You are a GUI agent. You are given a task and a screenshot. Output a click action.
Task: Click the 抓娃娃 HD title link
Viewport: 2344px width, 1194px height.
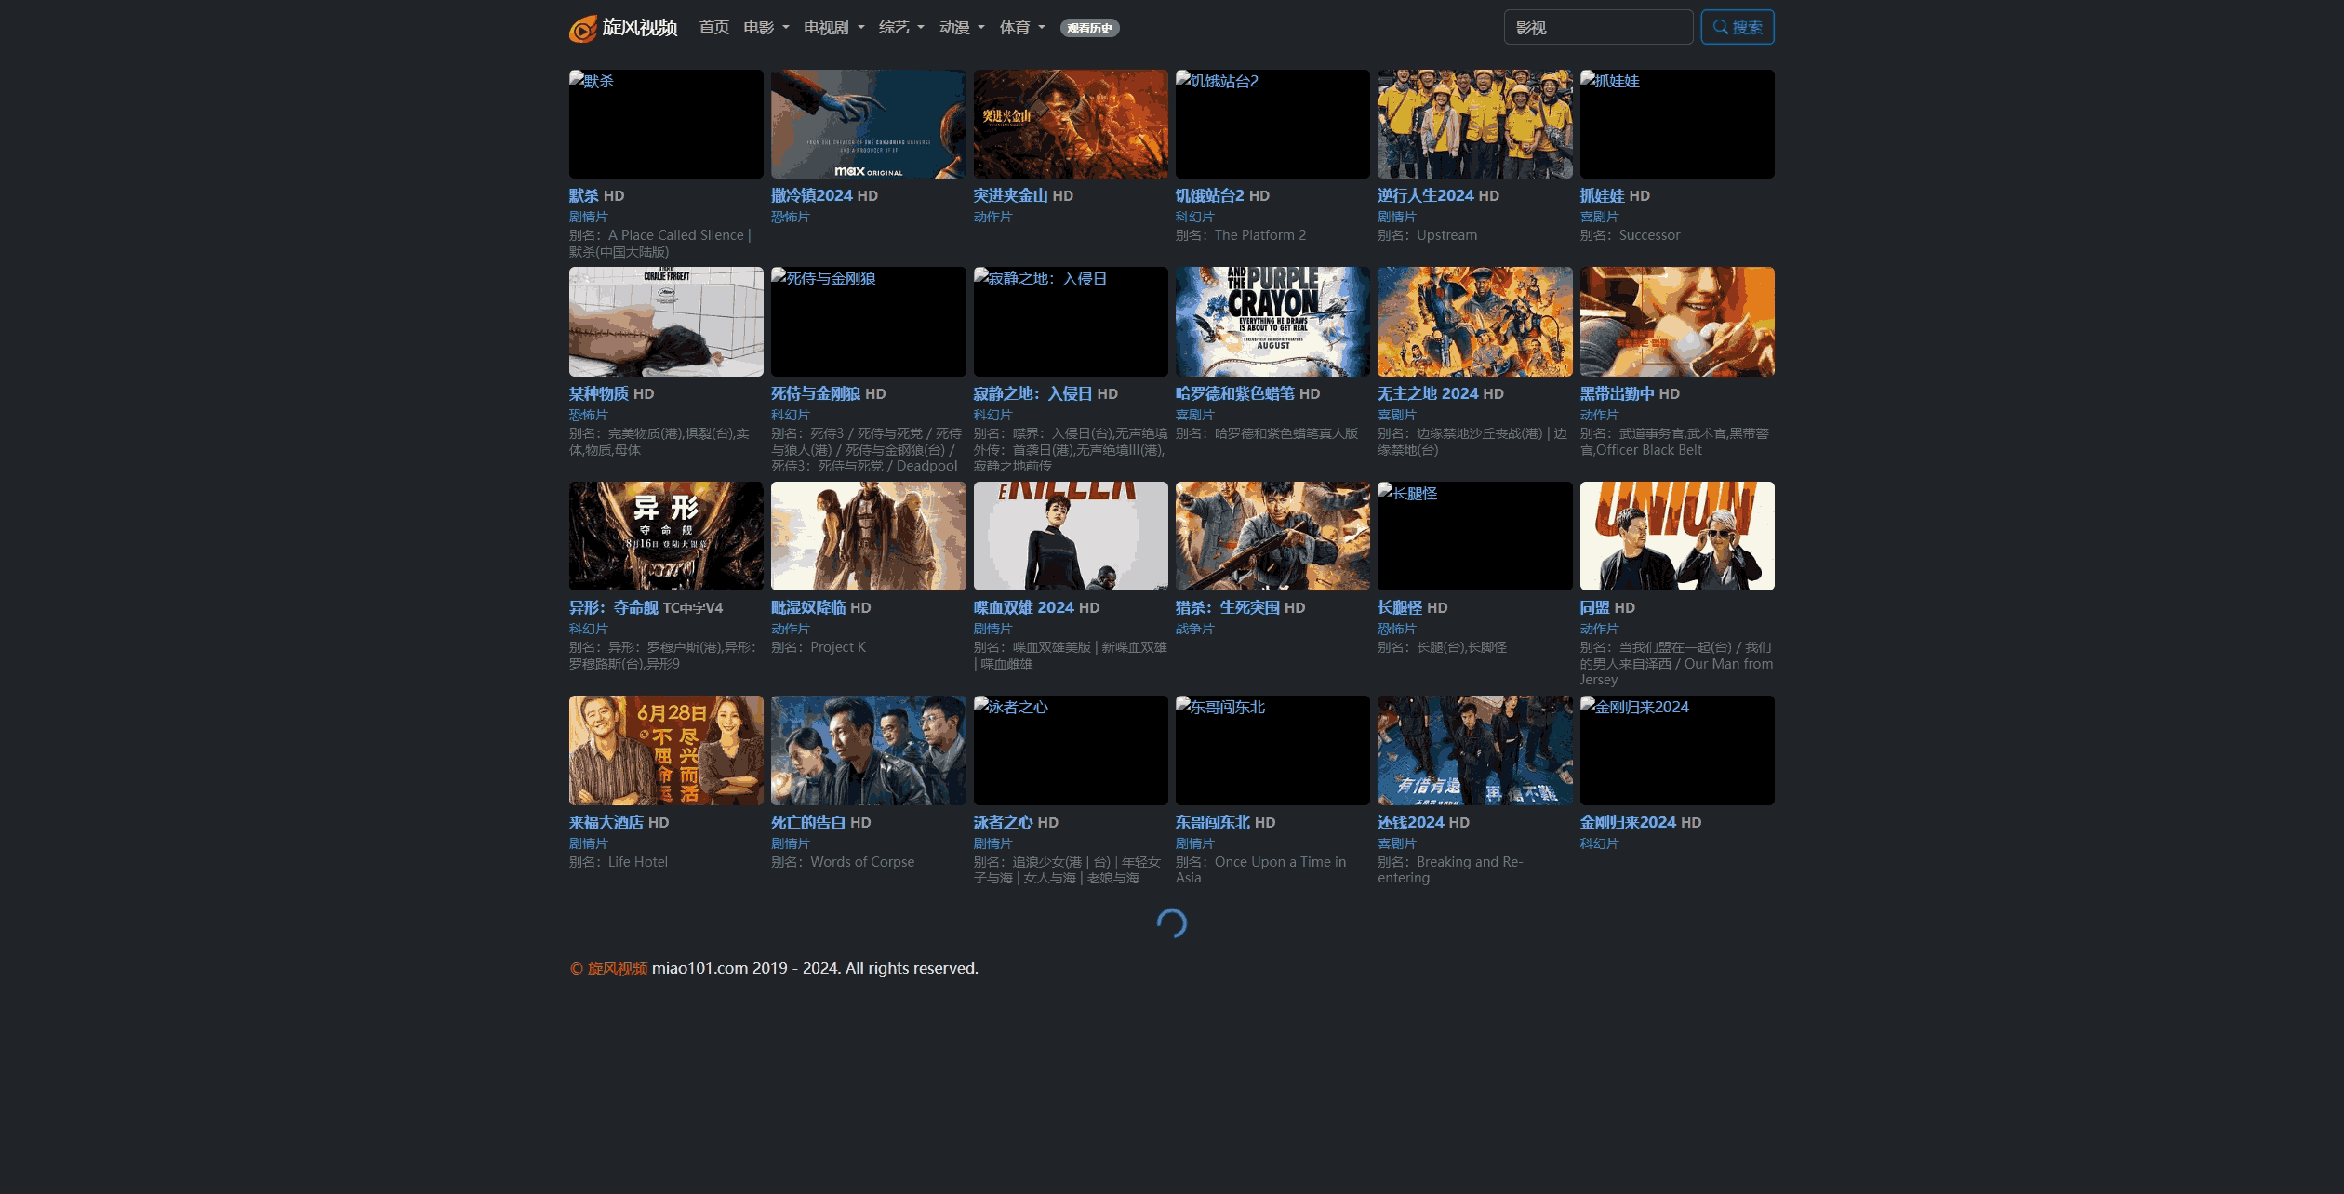(1615, 195)
